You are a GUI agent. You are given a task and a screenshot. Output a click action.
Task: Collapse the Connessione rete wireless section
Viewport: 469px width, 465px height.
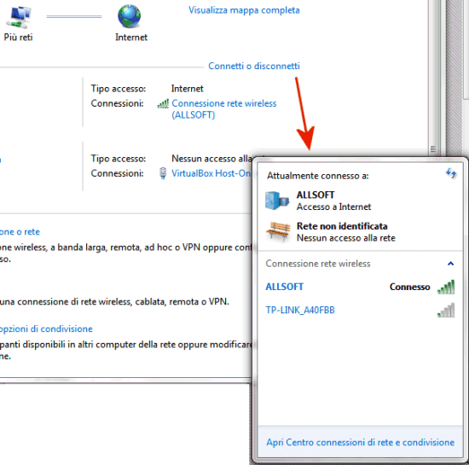pyautogui.click(x=451, y=264)
